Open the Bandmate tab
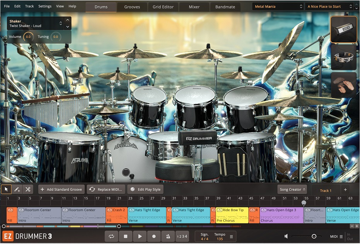Screen dimensions: 360x244 pos(225,7)
